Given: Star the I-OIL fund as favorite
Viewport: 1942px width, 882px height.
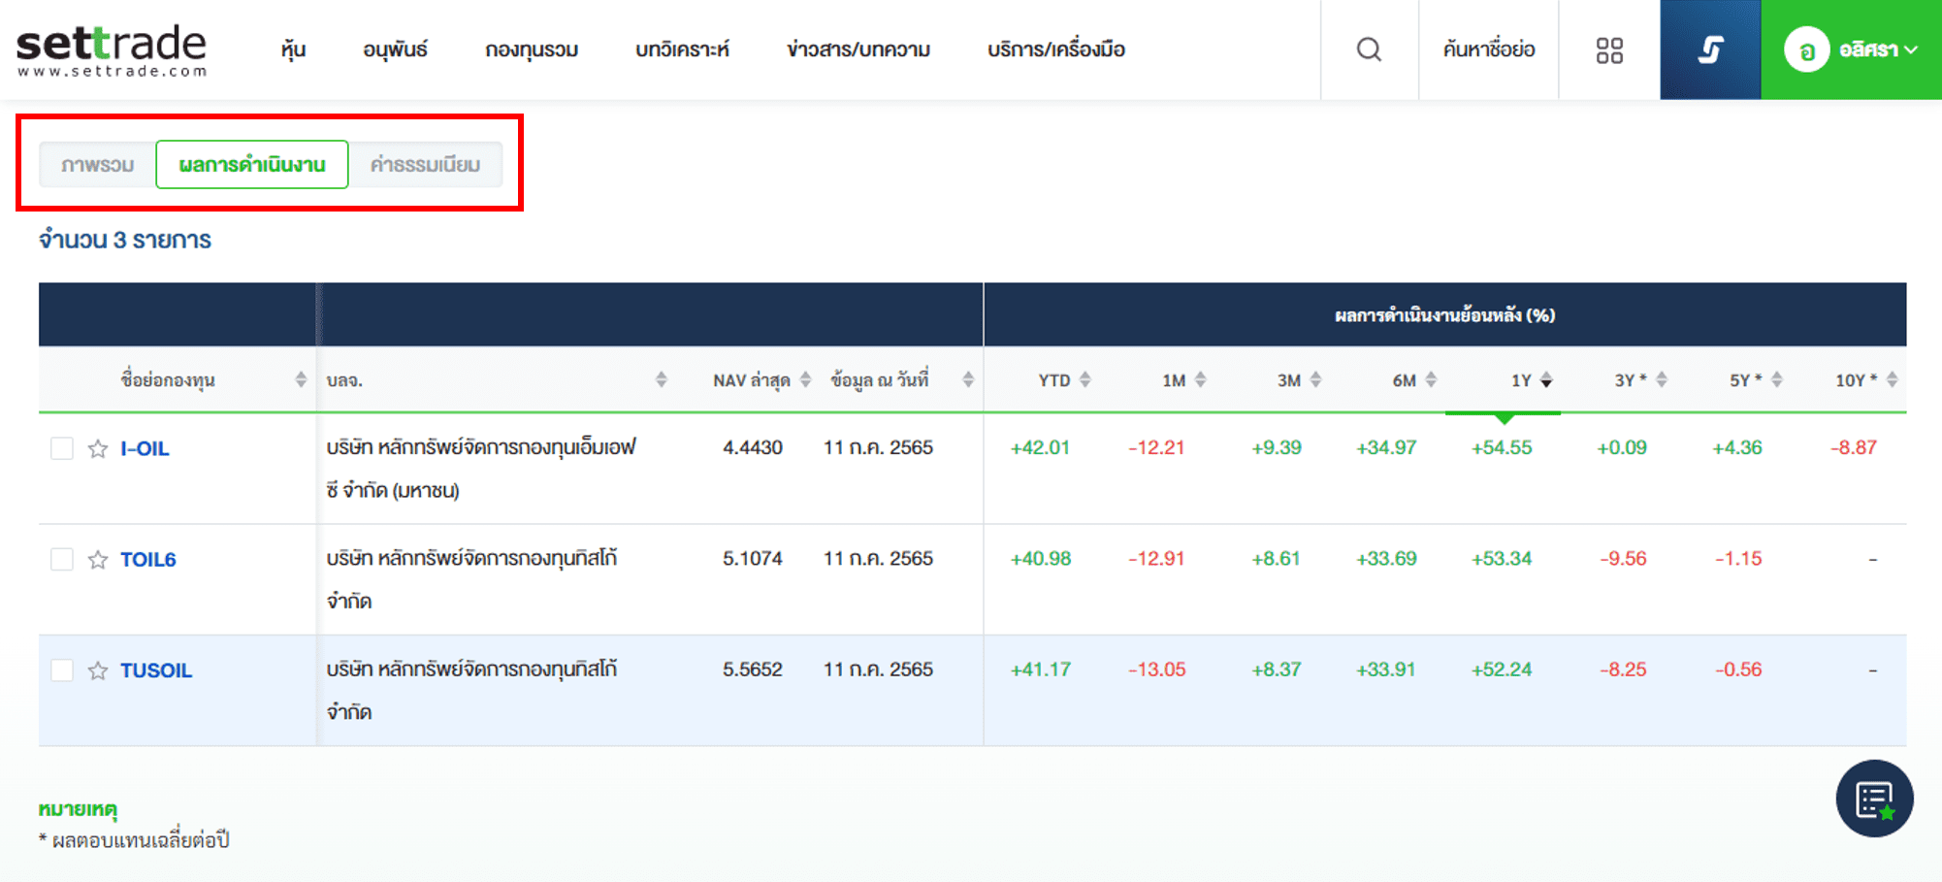Looking at the screenshot, I should pyautogui.click(x=97, y=448).
